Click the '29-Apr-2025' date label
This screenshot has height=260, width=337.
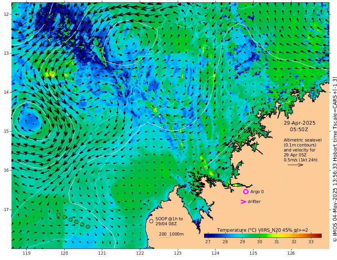coord(299,123)
